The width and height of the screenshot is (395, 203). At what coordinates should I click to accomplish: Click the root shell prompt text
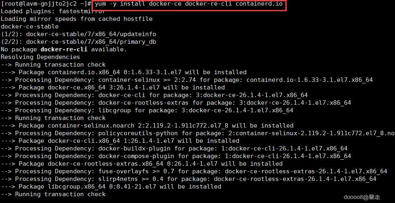[46, 4]
